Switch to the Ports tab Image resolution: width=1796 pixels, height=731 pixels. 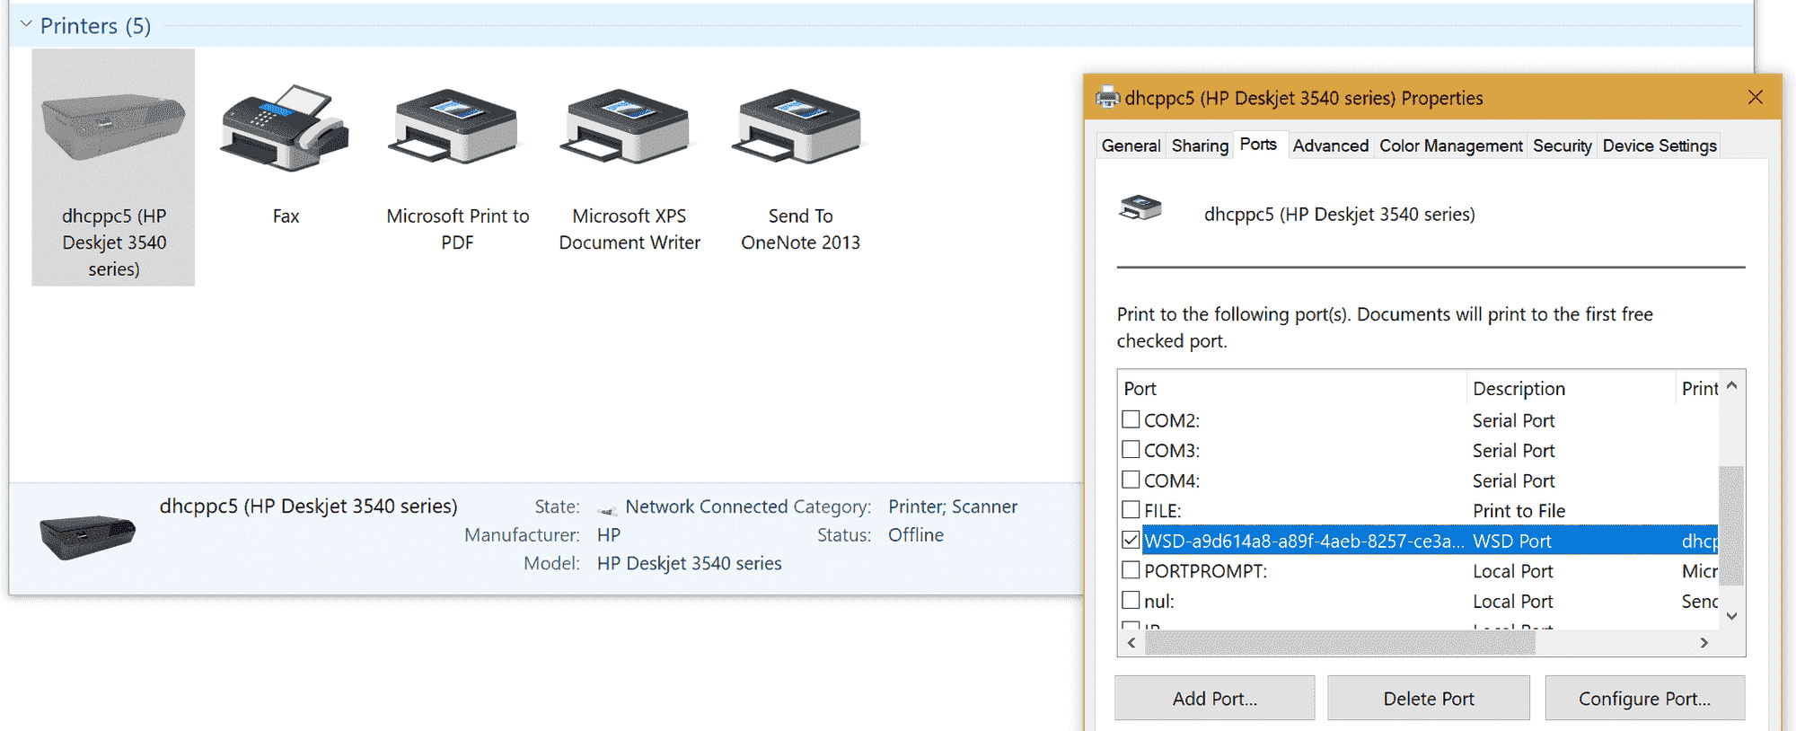[x=1258, y=144]
